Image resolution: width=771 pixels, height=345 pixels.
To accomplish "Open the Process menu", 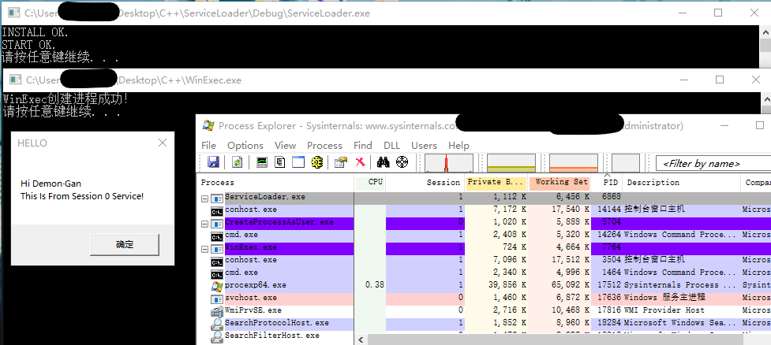I will pos(324,145).
